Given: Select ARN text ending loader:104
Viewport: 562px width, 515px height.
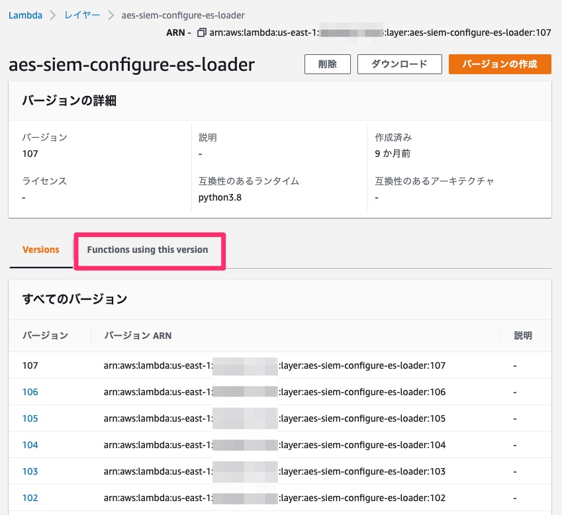Looking at the screenshot, I should point(275,445).
